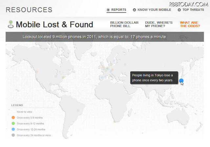Image resolution: width=210 pixels, height=147 pixels.
Task: Click orange swatch for 0-9 months
Action: coord(13,118)
